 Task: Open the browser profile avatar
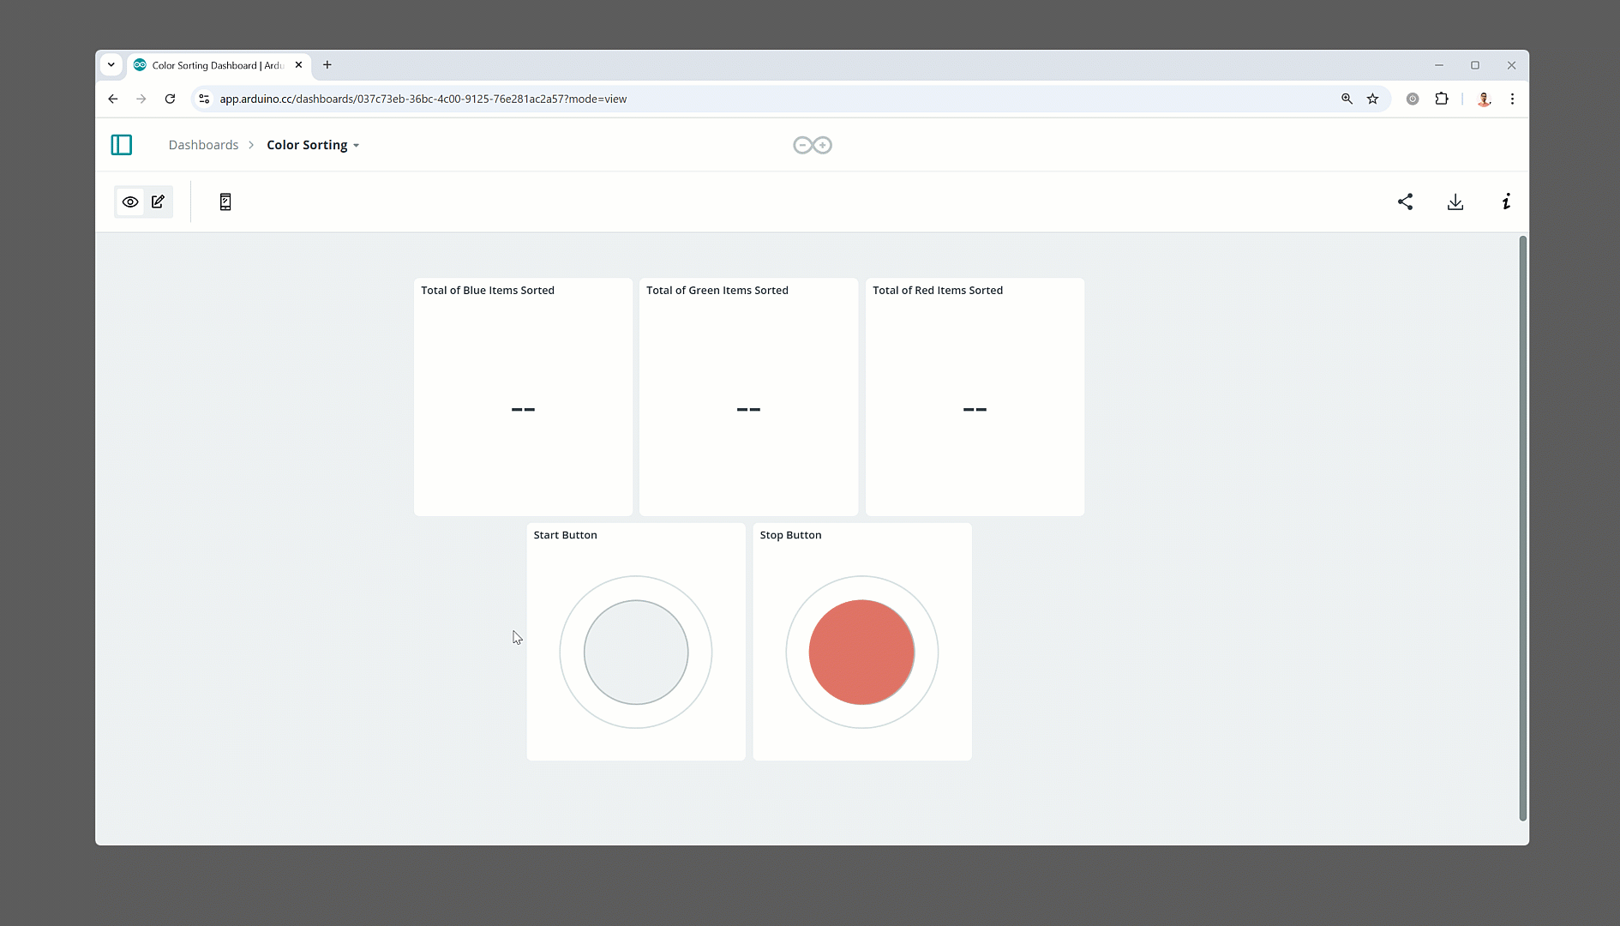(x=1484, y=99)
